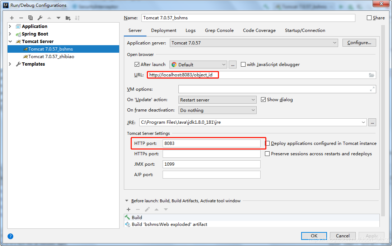Move before launch task up
The height and width of the screenshot is (246, 392).
pyautogui.click(x=157, y=209)
